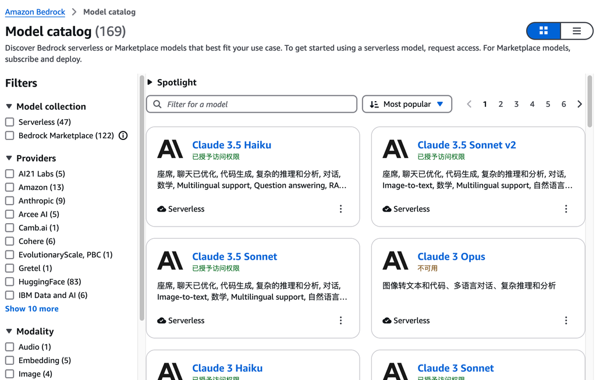Click the Model catalog breadcrumb text
596x380 pixels.
point(109,12)
